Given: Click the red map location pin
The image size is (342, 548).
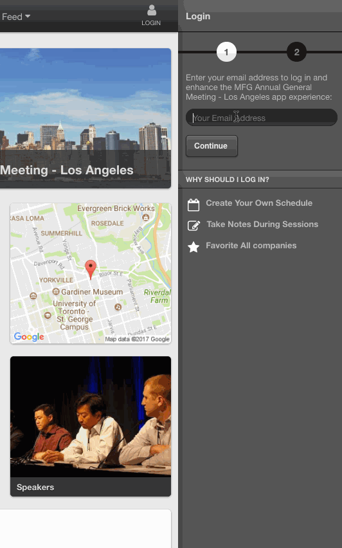Looking at the screenshot, I should click(91, 269).
